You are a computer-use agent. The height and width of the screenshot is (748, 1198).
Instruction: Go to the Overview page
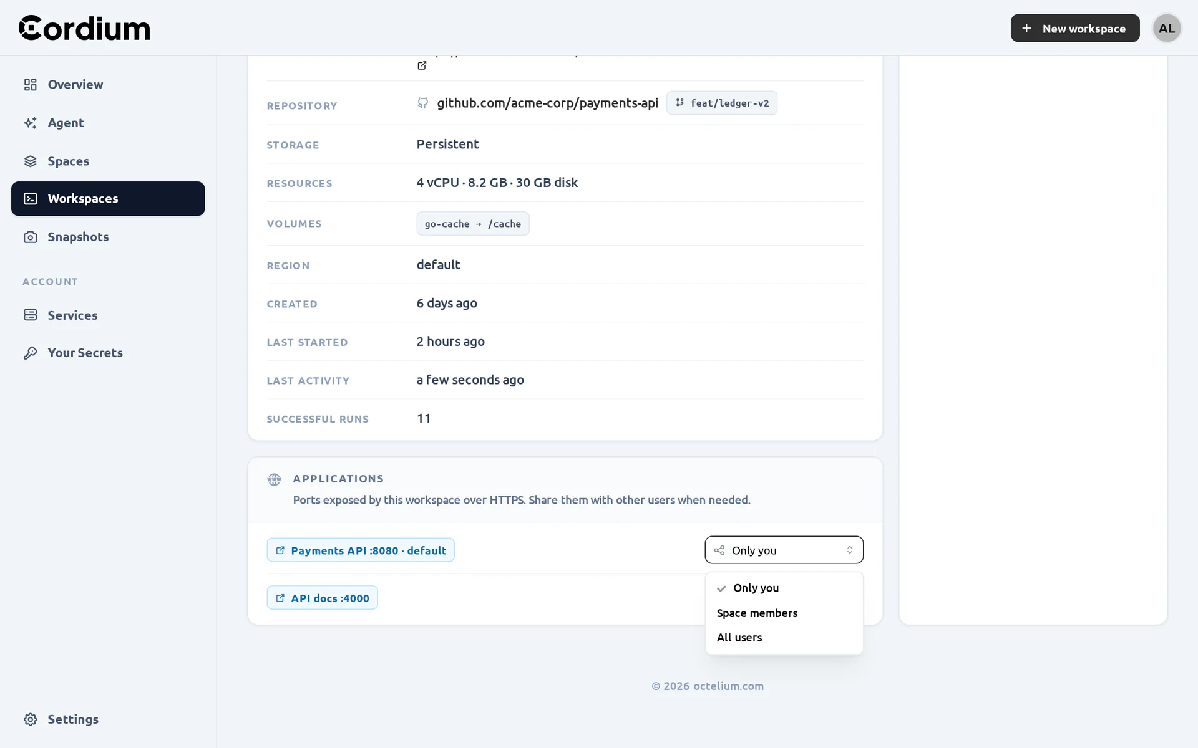click(108, 84)
